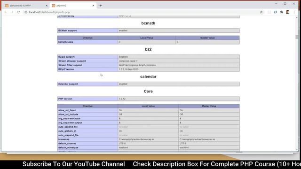The height and width of the screenshot is (169, 301).
Task: Click the PHP version value 7.2.12
Action: tap(122, 99)
